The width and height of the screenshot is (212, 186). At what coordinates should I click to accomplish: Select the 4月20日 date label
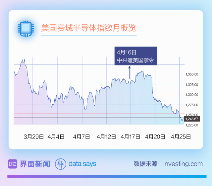coord(155,137)
